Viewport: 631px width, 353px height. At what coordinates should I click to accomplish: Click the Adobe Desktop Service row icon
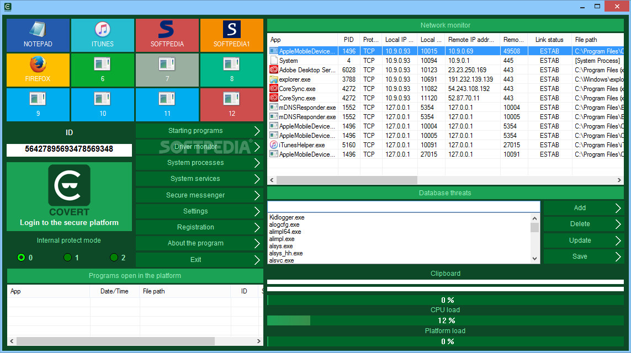click(x=274, y=69)
